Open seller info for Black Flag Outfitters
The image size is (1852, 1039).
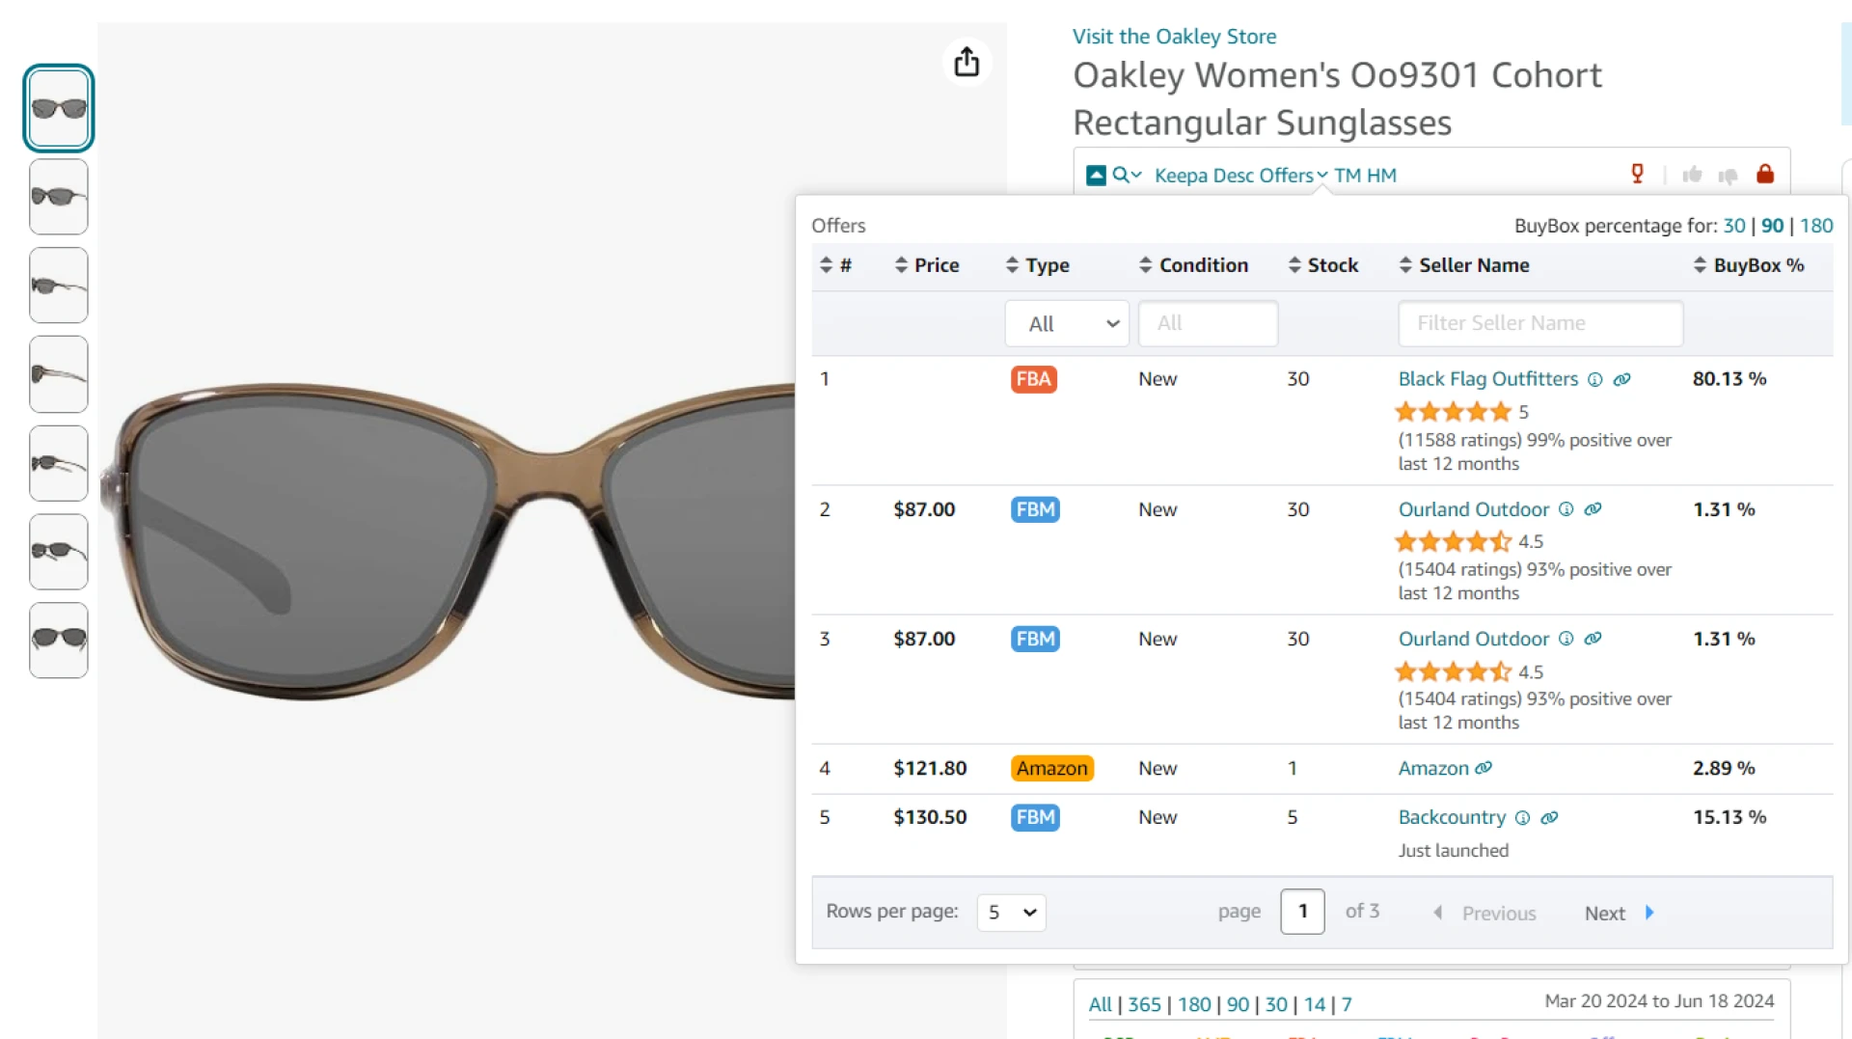click(1595, 379)
